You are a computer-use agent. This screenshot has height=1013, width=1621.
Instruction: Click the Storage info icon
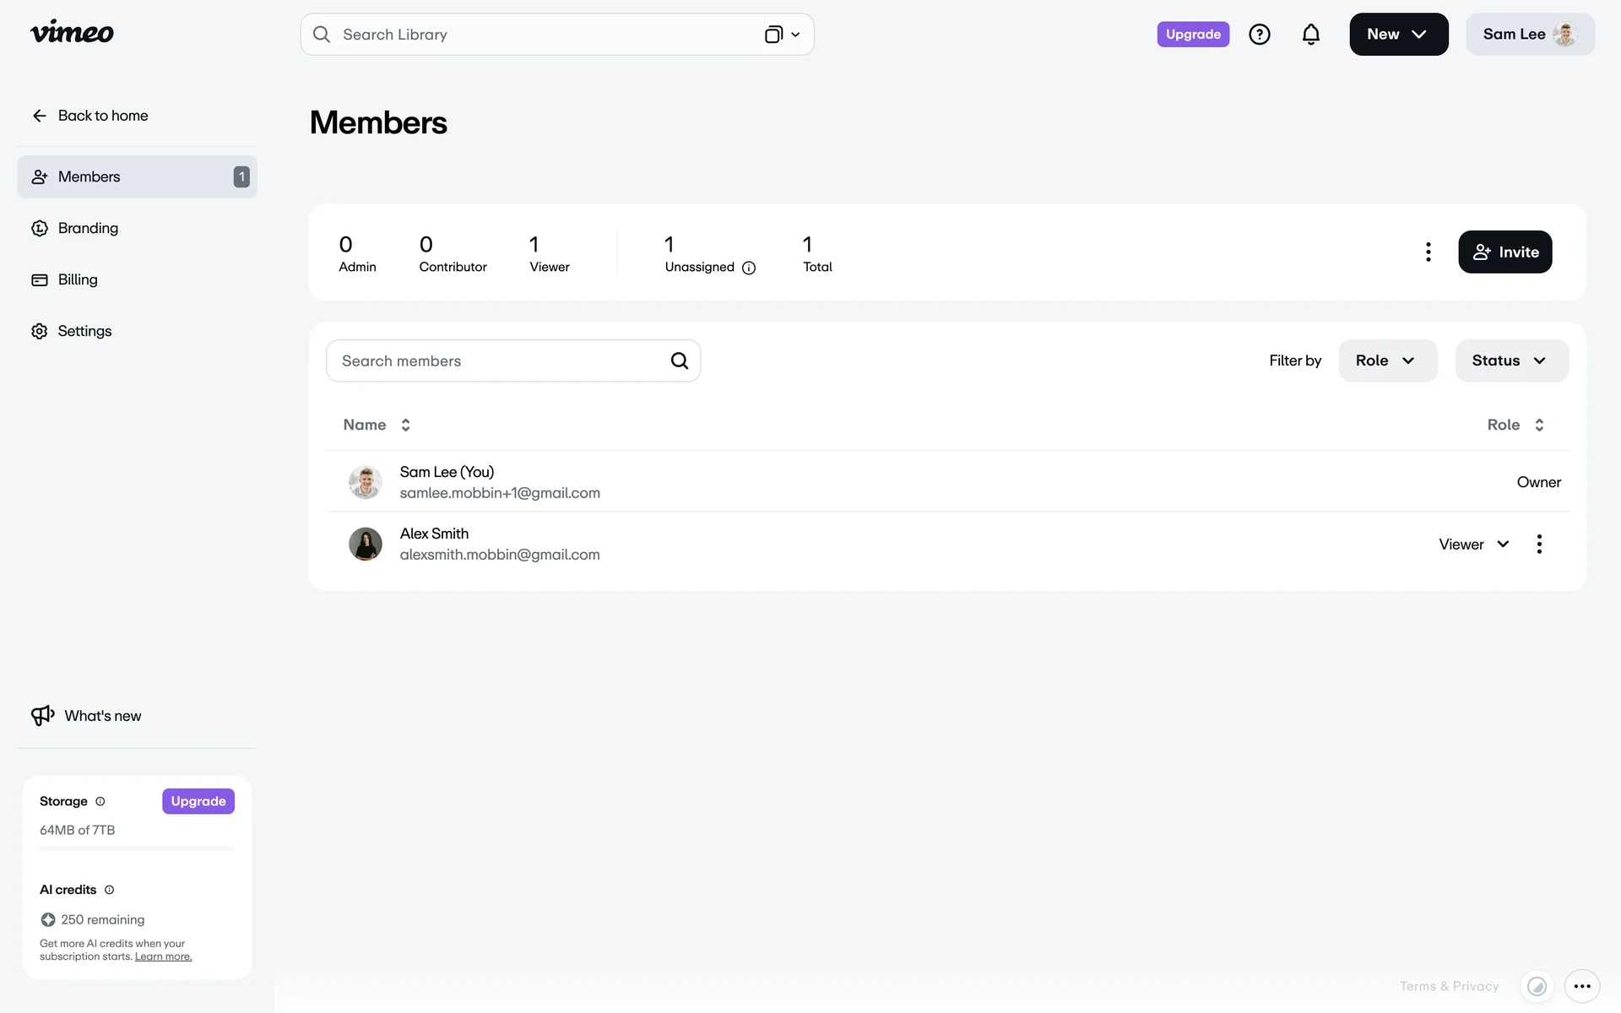(x=100, y=801)
